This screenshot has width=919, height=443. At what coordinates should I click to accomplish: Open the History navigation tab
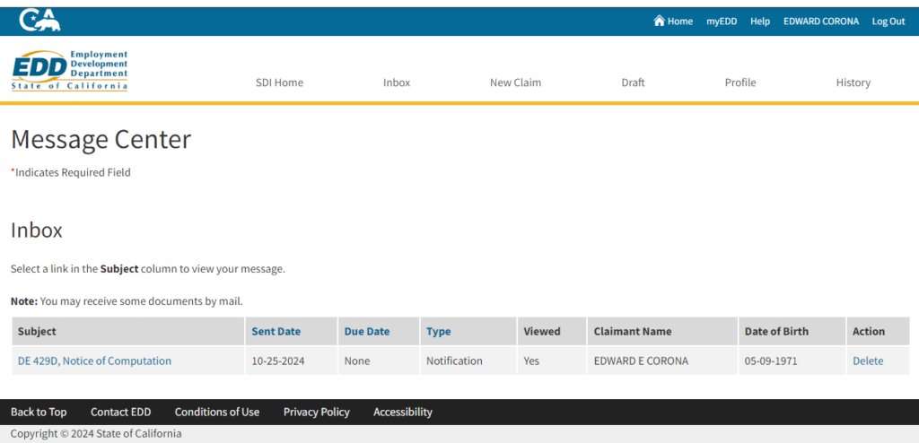[x=853, y=83]
